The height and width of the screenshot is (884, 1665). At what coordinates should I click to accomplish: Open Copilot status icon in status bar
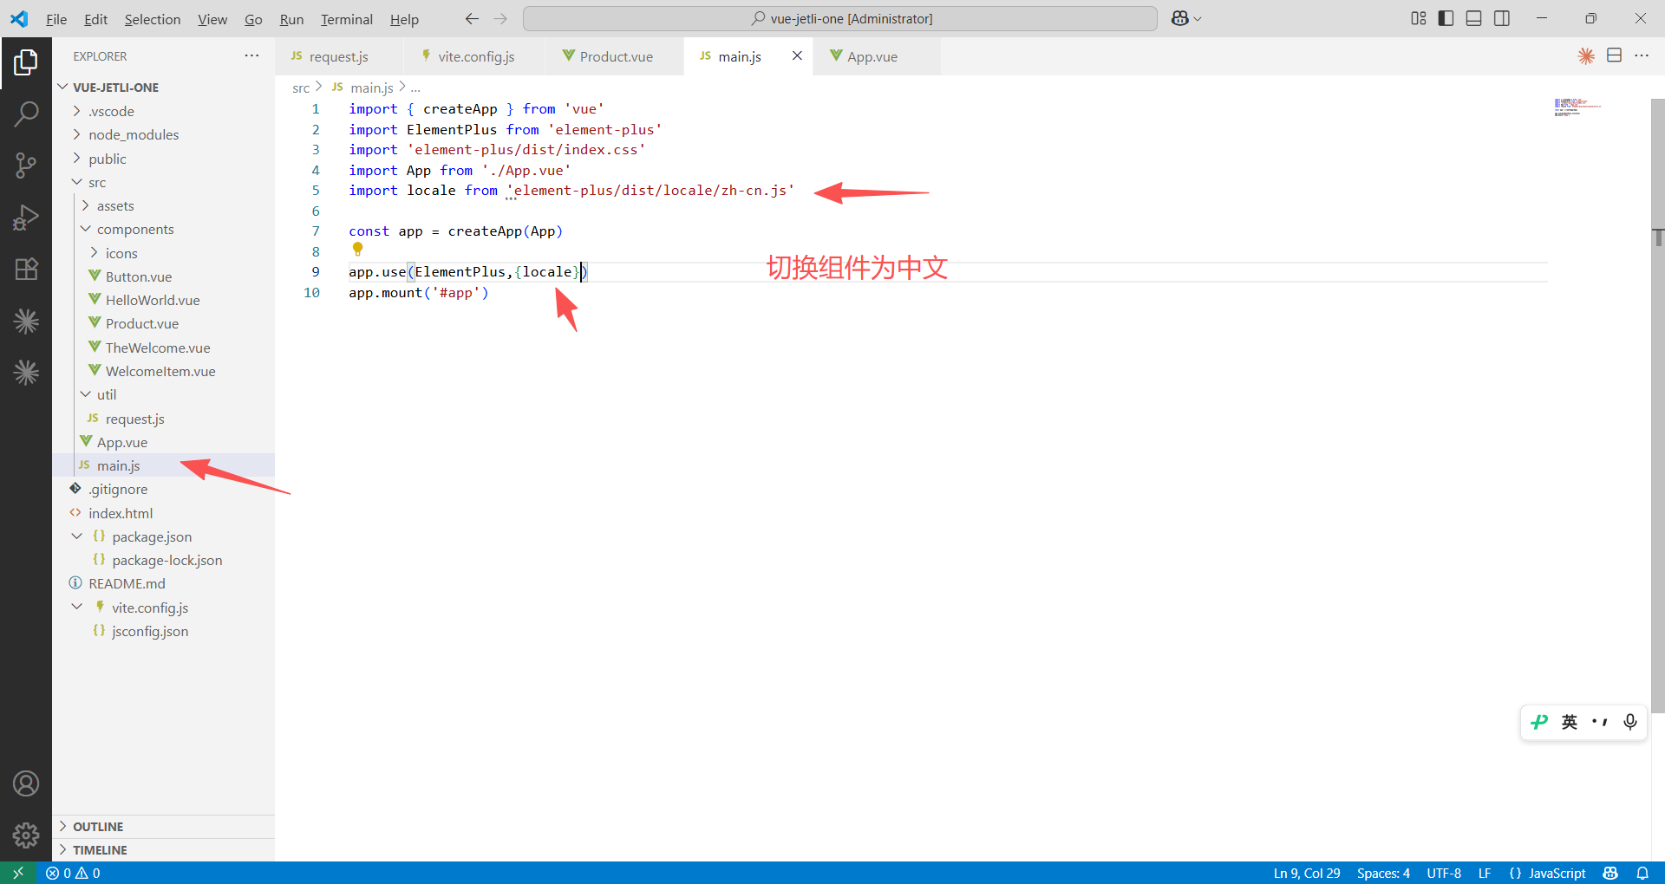1610,873
